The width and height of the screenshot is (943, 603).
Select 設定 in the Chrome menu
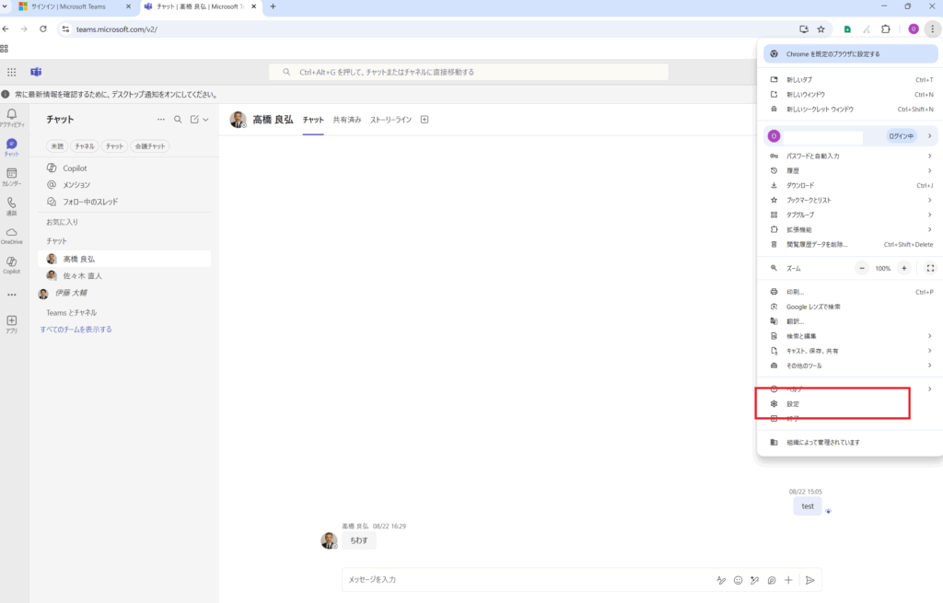pos(793,404)
